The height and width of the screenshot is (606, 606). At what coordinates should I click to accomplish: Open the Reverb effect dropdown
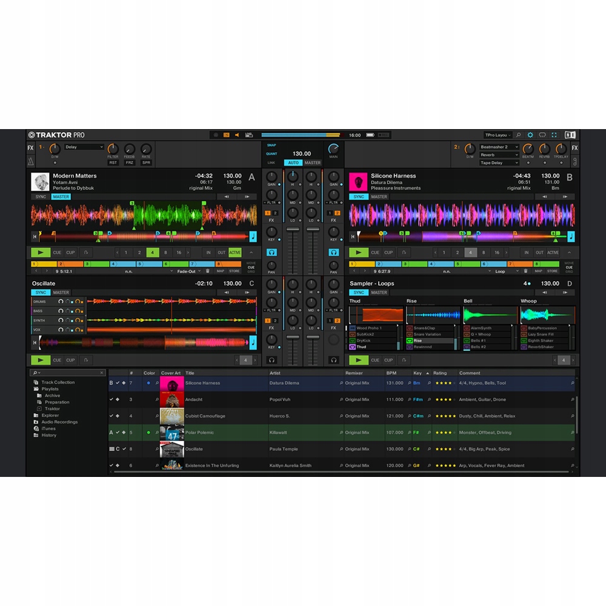[x=499, y=155]
